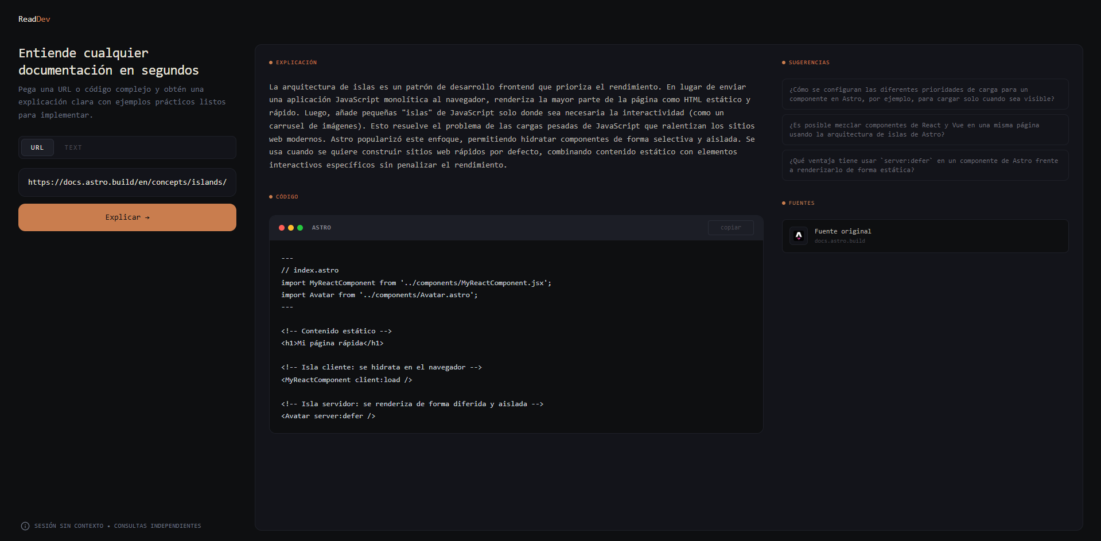The height and width of the screenshot is (541, 1101).
Task: Click the '// index.astro' code line
Action: (x=310, y=270)
